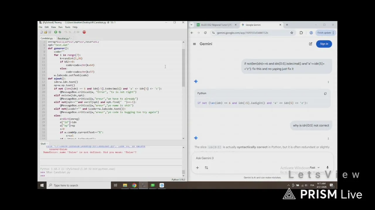Click the Type here to search box
This screenshot has width=375, height=210.
(79, 185)
